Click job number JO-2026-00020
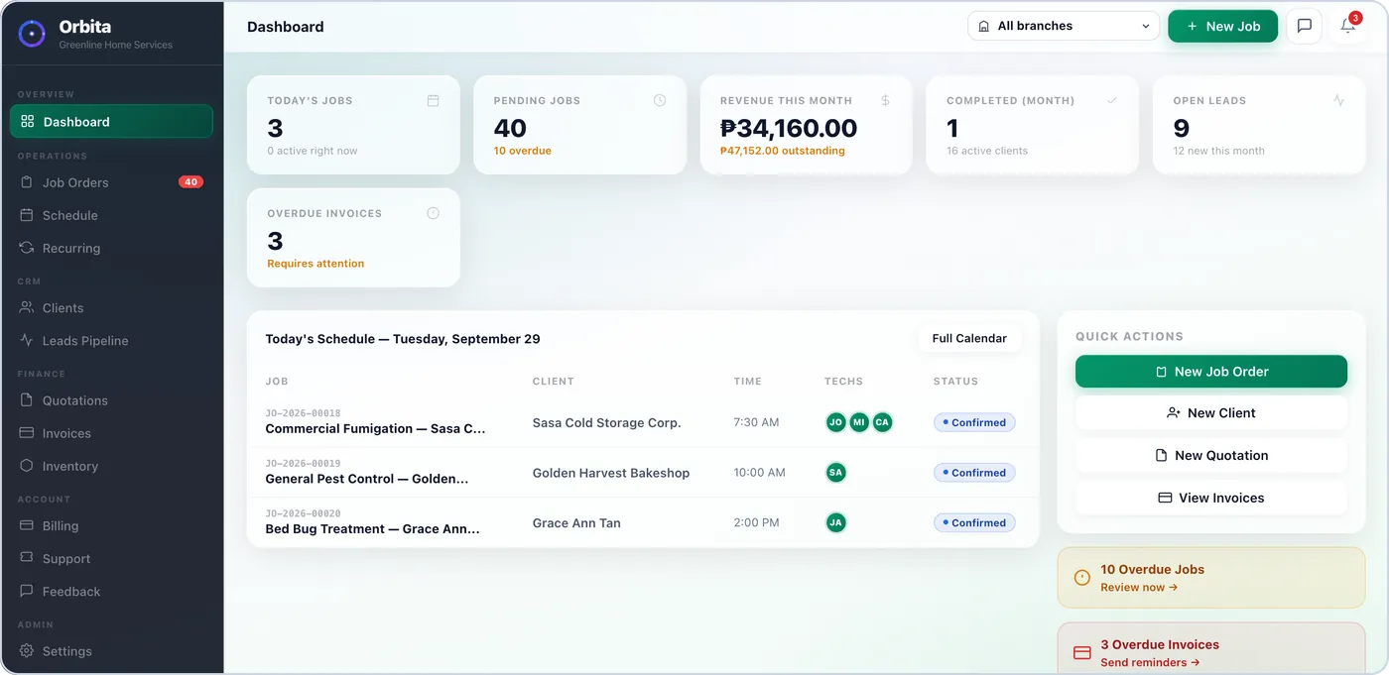The width and height of the screenshot is (1389, 675). click(x=303, y=513)
